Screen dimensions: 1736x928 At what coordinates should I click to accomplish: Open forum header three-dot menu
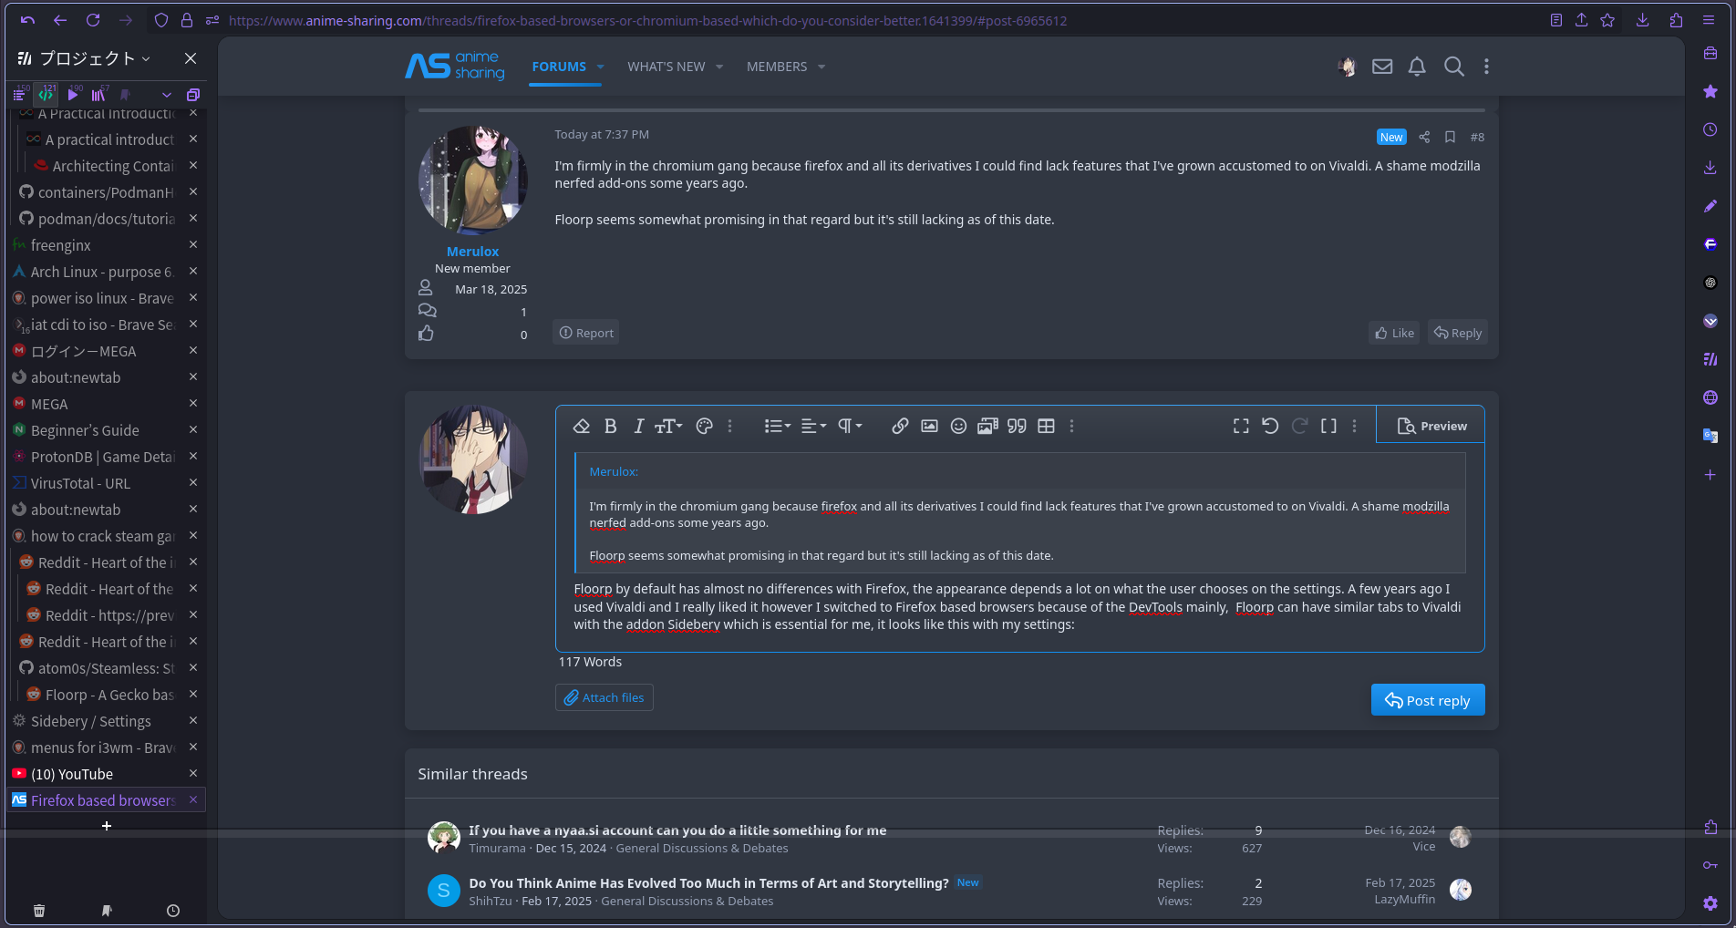pos(1486,67)
